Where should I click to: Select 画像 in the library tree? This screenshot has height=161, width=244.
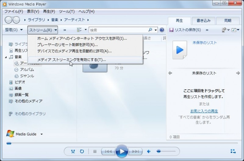[x=18, y=88]
